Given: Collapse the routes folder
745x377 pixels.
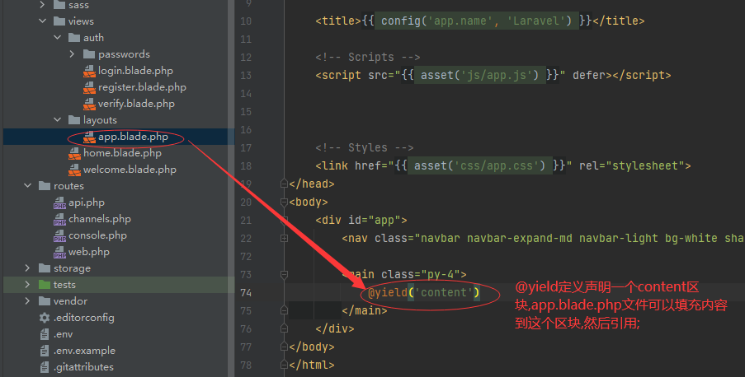Looking at the screenshot, I should (27, 186).
